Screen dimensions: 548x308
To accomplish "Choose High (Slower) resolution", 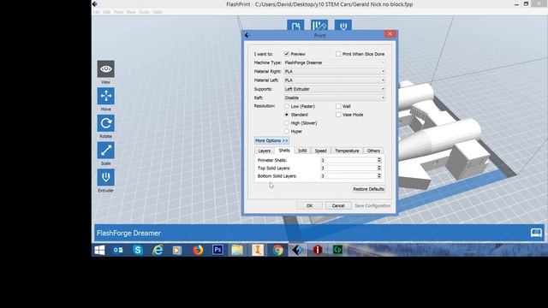I will [287, 123].
